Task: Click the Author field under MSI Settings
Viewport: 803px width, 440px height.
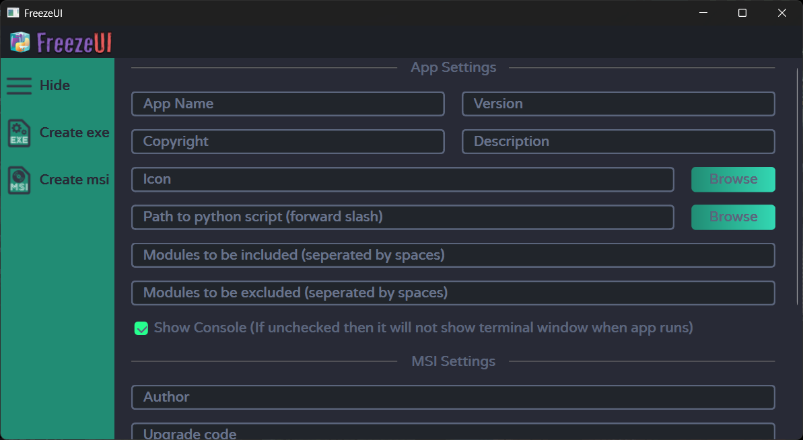Action: tap(452, 398)
